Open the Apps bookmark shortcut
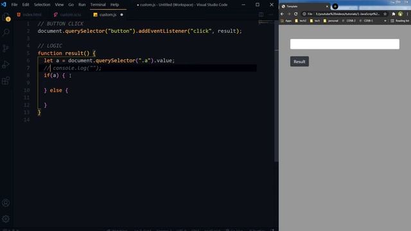Image resolution: width=411 pixels, height=231 pixels. click(x=286, y=21)
